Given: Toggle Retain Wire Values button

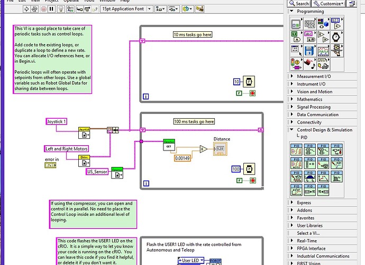Looking at the screenshot, I should [70, 9].
